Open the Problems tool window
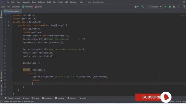The image size is (186, 104). tap(47, 98)
